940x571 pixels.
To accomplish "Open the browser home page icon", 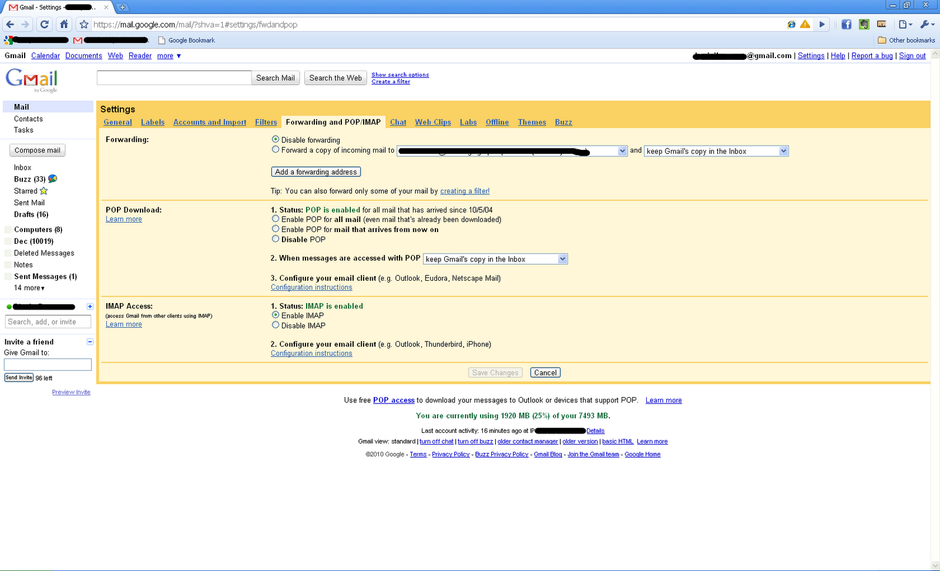I will coord(64,25).
